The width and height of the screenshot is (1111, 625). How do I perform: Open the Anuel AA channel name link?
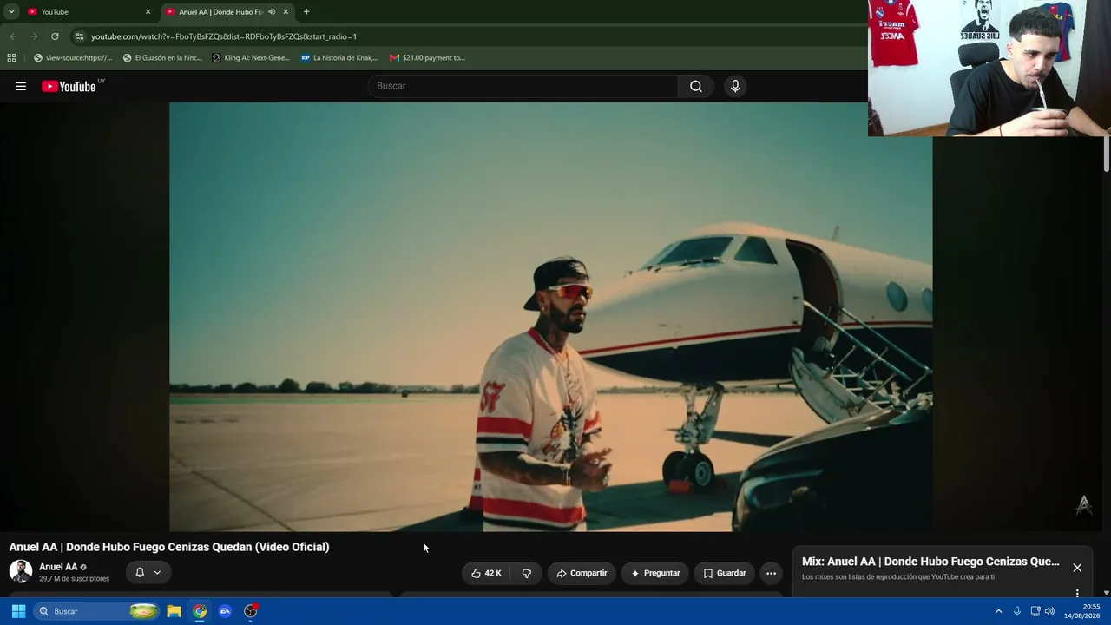click(x=58, y=567)
